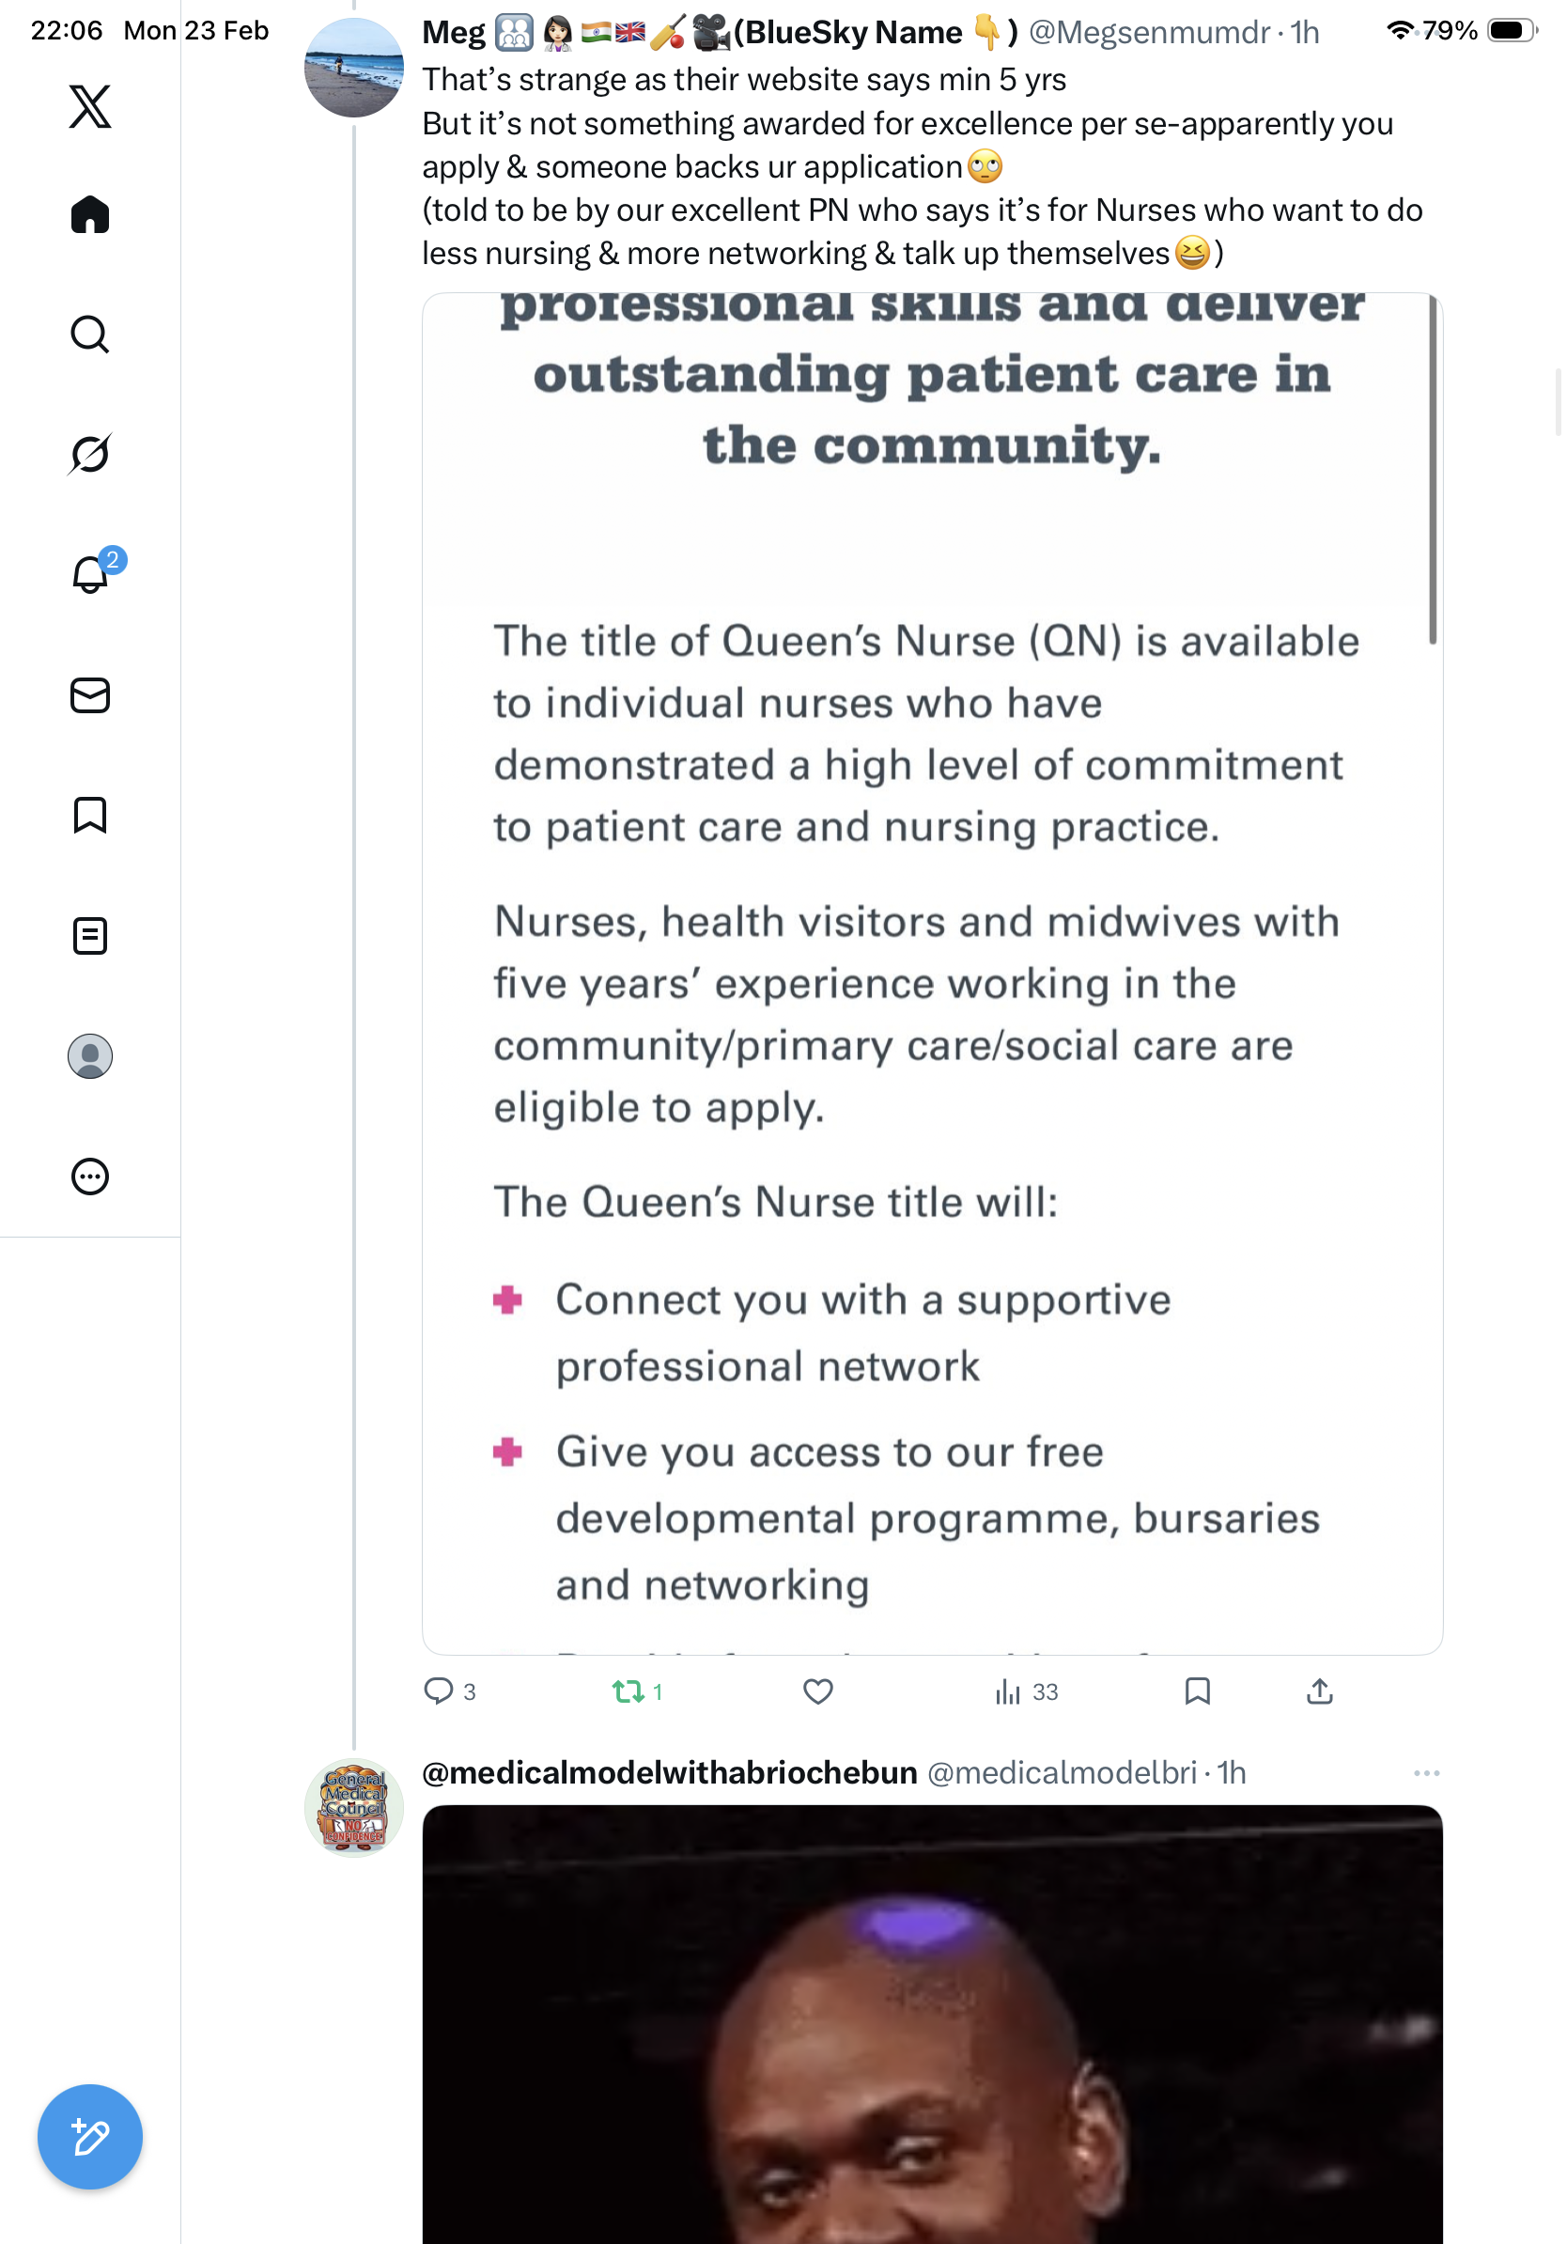Viewport: 1567px width, 2244px height.
Task: Bookmark Meg's post
Action: point(1197,1691)
